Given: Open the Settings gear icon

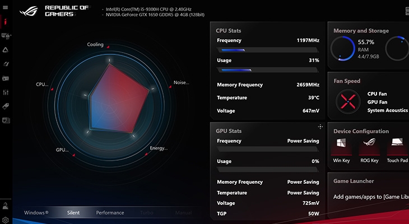Looking at the screenshot, I should point(5,220).
